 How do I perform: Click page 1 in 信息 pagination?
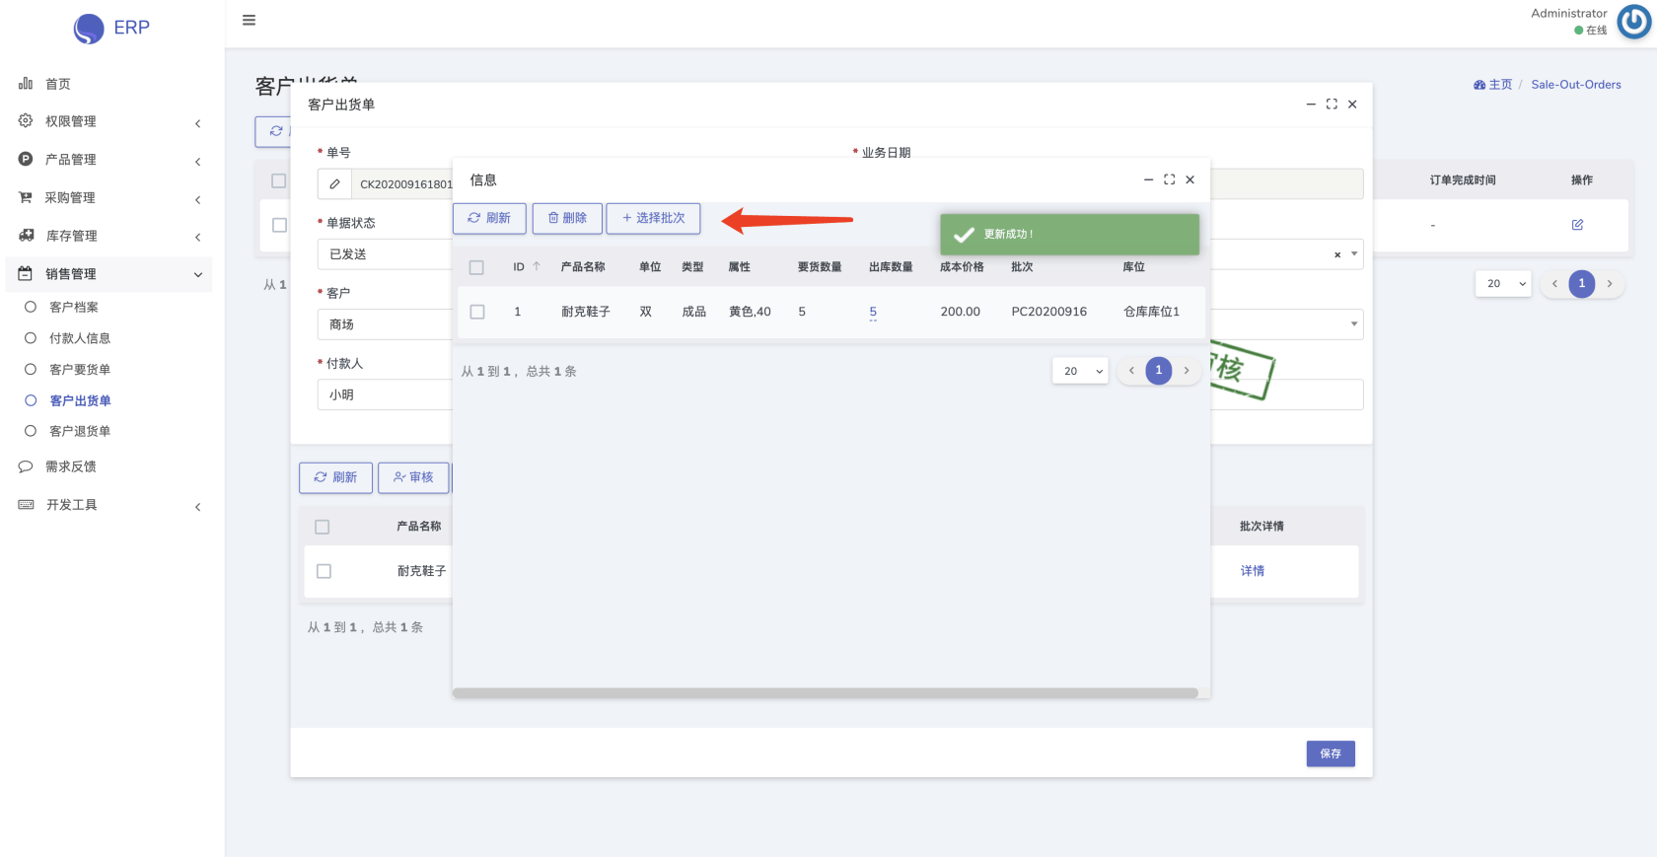tap(1159, 371)
